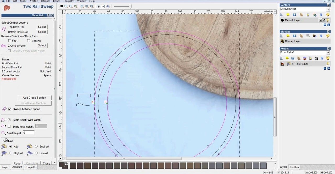This screenshot has width=335, height=174.
Task: Delete the vector layer using trash icon
Action: tap(321, 15)
